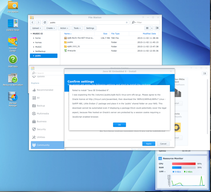This screenshot has width=211, height=192.
Task: Go back in File Station
Action: click(x=32, y=22)
